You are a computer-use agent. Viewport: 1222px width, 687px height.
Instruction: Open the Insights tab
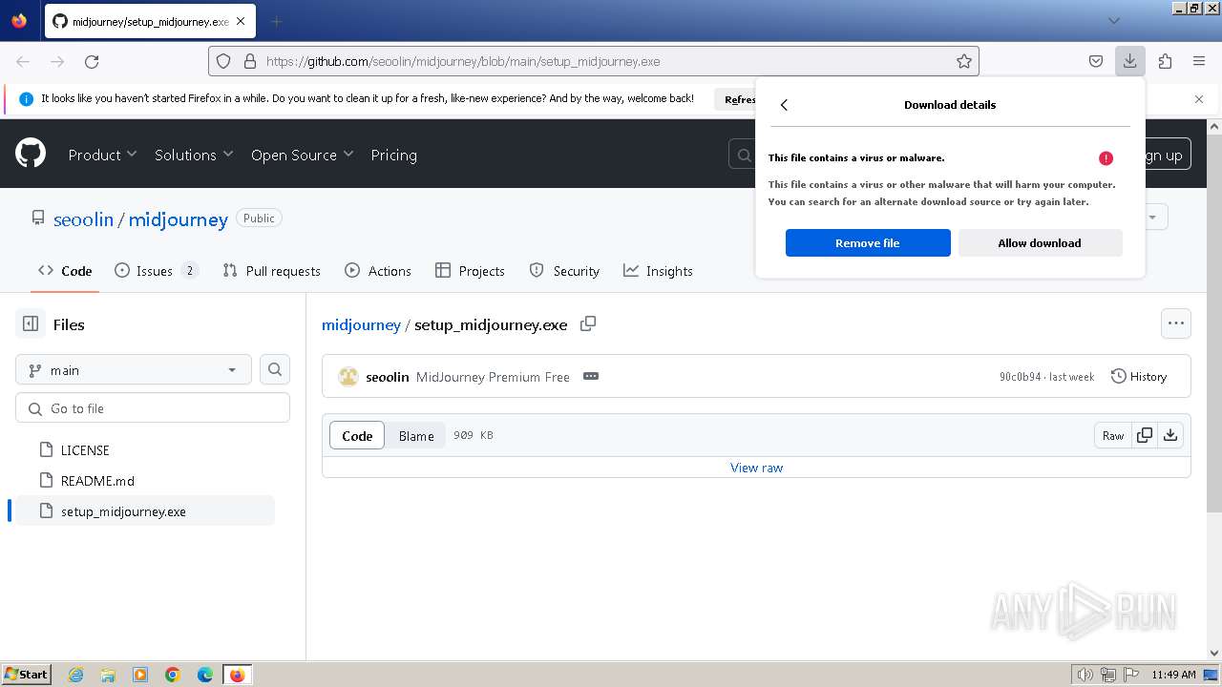[x=658, y=271]
